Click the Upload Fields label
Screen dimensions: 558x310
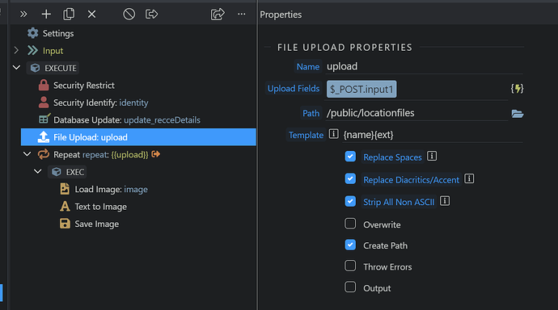pyautogui.click(x=294, y=89)
